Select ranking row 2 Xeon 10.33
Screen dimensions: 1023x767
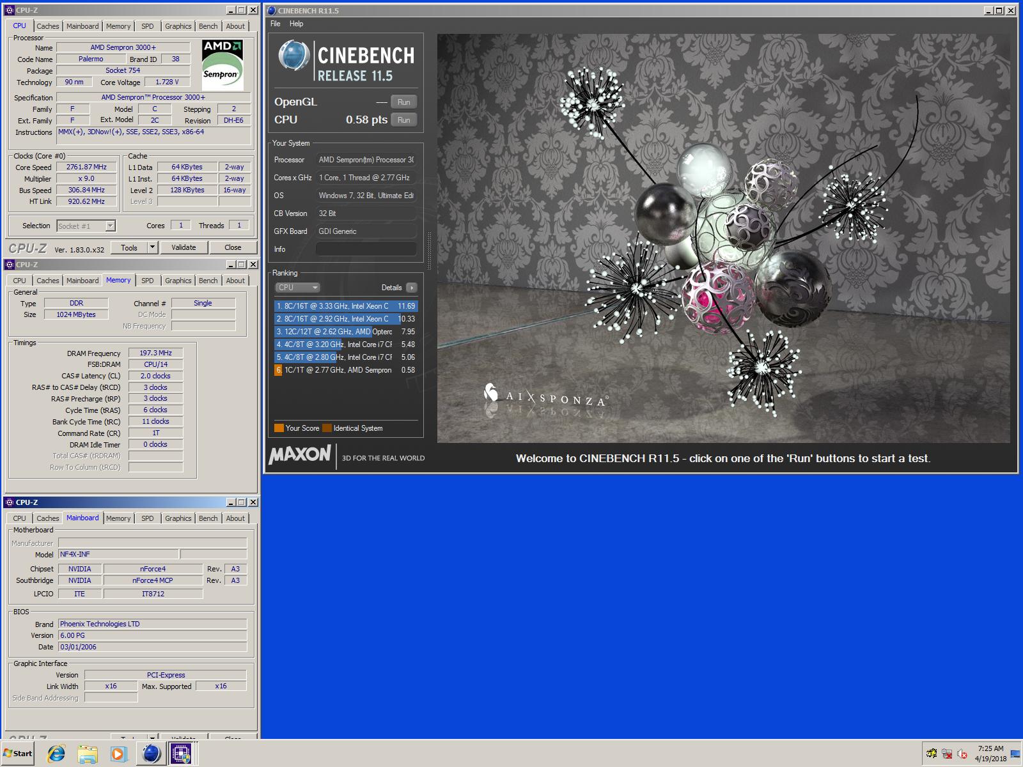(x=346, y=319)
